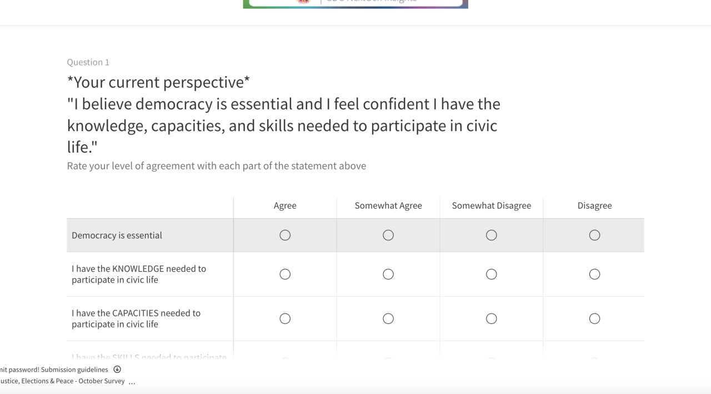Mark Disagree for the CAPACITIES statement

point(594,319)
